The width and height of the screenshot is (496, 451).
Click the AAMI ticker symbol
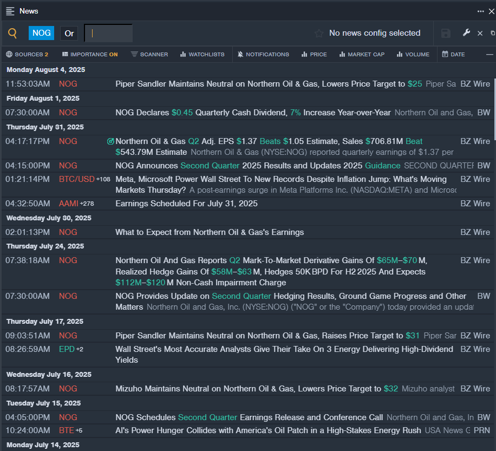pos(68,204)
